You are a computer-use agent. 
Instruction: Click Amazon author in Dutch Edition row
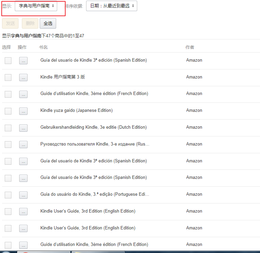194,127
